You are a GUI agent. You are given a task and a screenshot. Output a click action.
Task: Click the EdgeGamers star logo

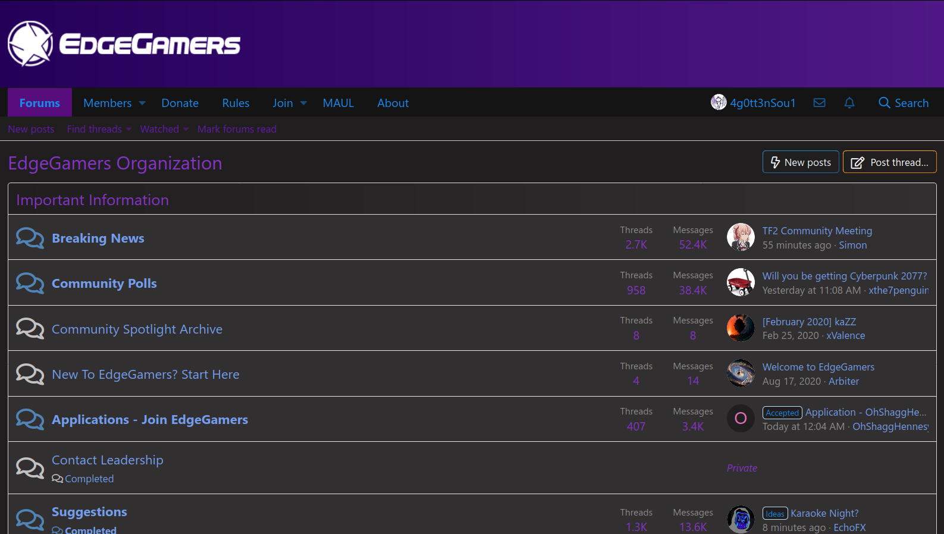point(30,43)
